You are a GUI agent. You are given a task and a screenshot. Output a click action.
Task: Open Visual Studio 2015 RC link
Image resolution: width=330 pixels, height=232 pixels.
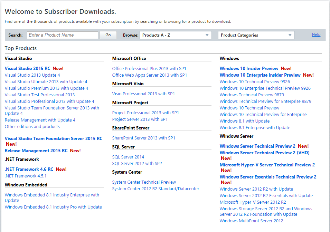28,68
